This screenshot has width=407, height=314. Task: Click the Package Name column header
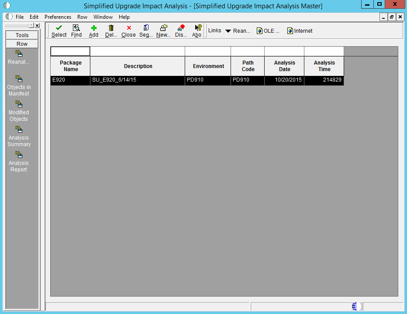(x=70, y=66)
